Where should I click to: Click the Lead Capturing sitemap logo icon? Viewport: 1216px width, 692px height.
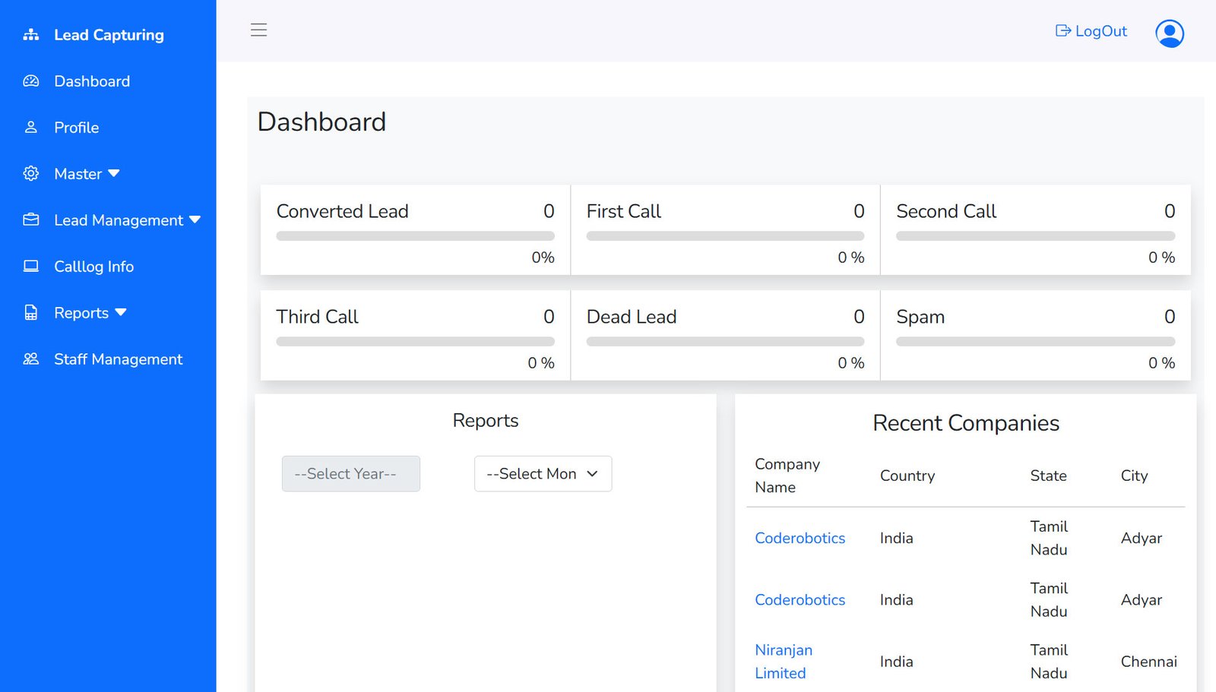click(31, 35)
